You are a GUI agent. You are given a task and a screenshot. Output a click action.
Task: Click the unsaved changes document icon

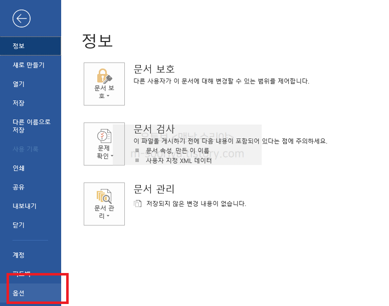pyautogui.click(x=137, y=203)
